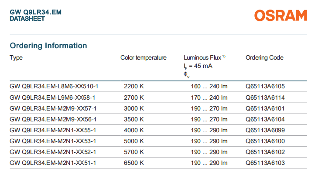The height and width of the screenshot is (181, 315).
Task: Select ordering code Q65113A6103
Action: [x=265, y=163]
